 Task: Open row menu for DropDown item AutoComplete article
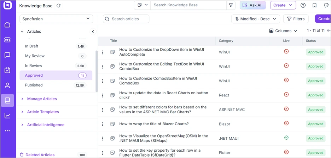tap(103, 52)
